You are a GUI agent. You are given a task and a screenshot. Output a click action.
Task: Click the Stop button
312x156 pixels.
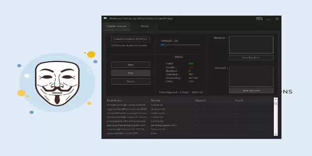131,73
